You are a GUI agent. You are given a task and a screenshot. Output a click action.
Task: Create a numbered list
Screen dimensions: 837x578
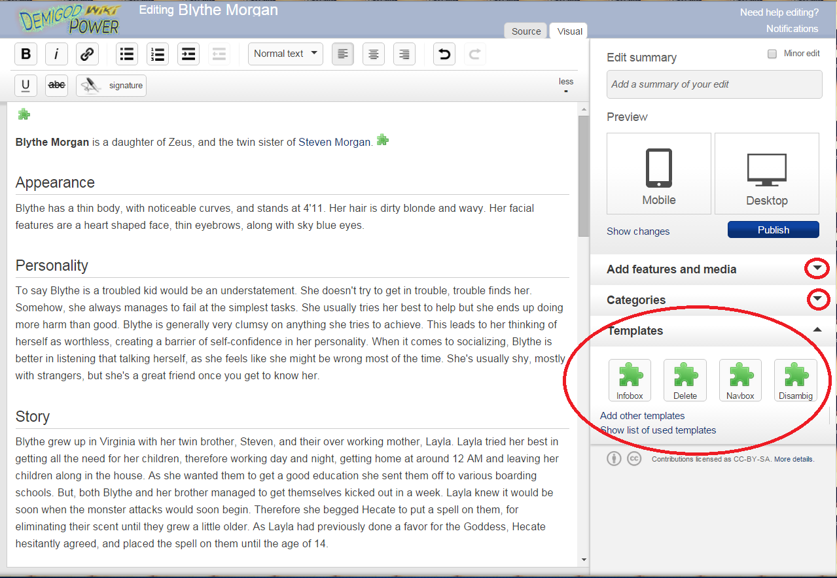tap(158, 54)
